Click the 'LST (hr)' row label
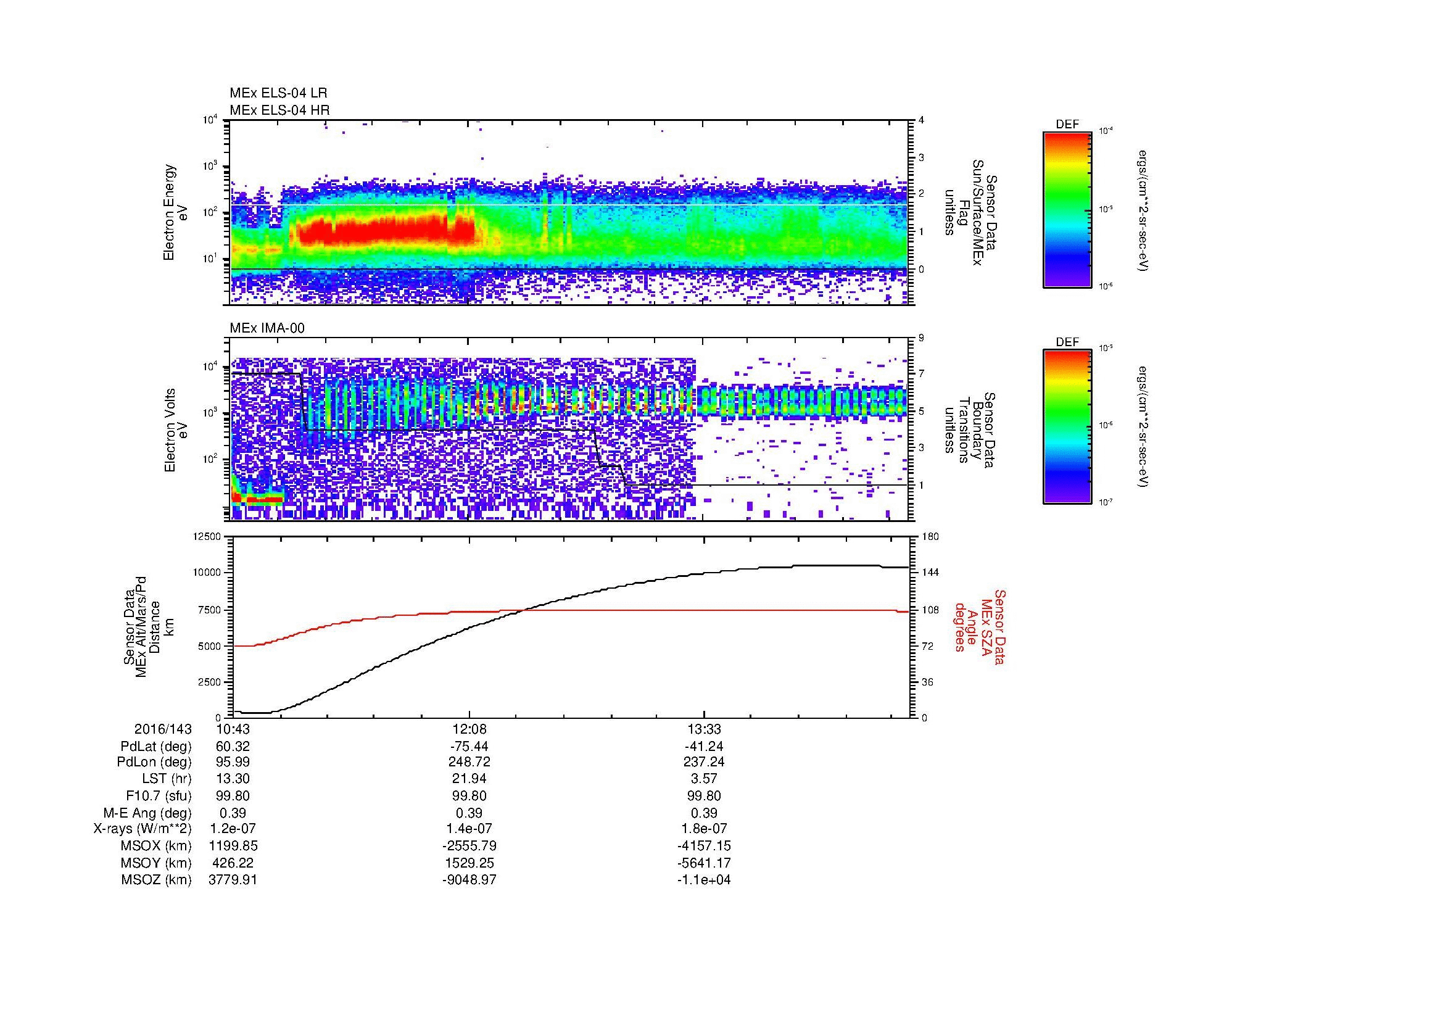 point(167,779)
